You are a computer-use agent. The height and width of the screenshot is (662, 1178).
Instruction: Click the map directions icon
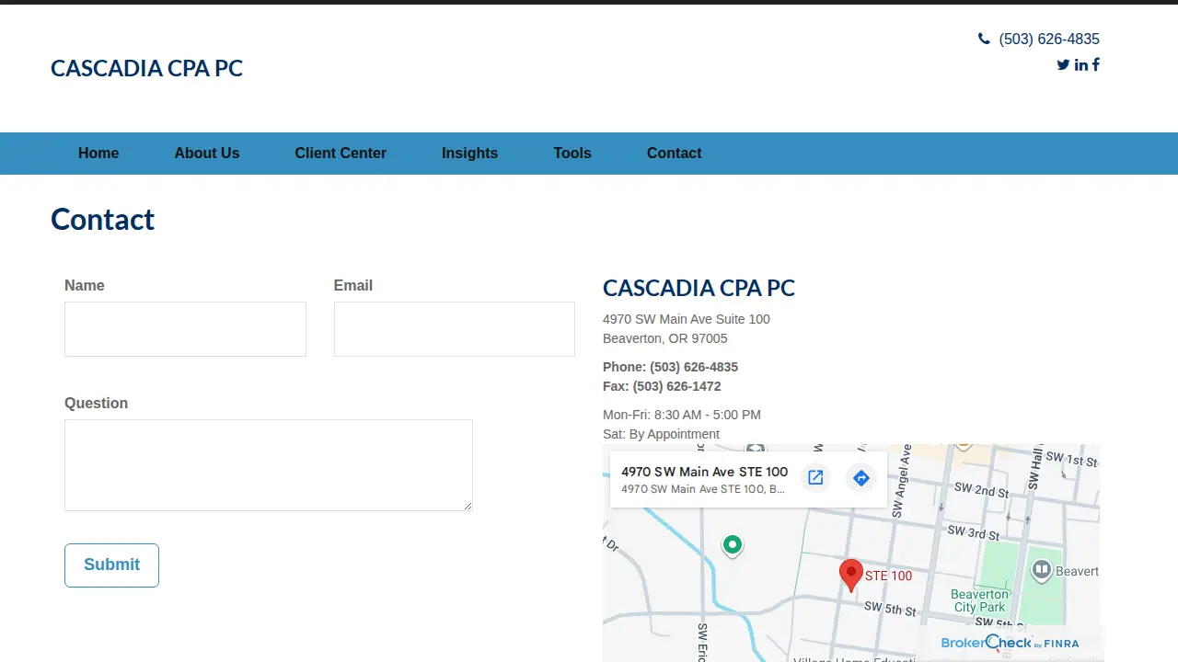pos(861,478)
